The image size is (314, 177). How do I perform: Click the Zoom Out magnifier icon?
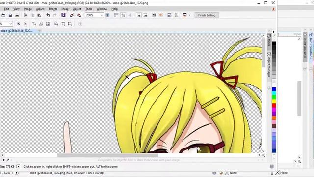[x=26, y=24]
